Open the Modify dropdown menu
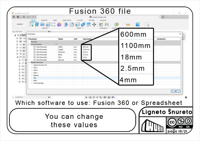 tap(80, 28)
